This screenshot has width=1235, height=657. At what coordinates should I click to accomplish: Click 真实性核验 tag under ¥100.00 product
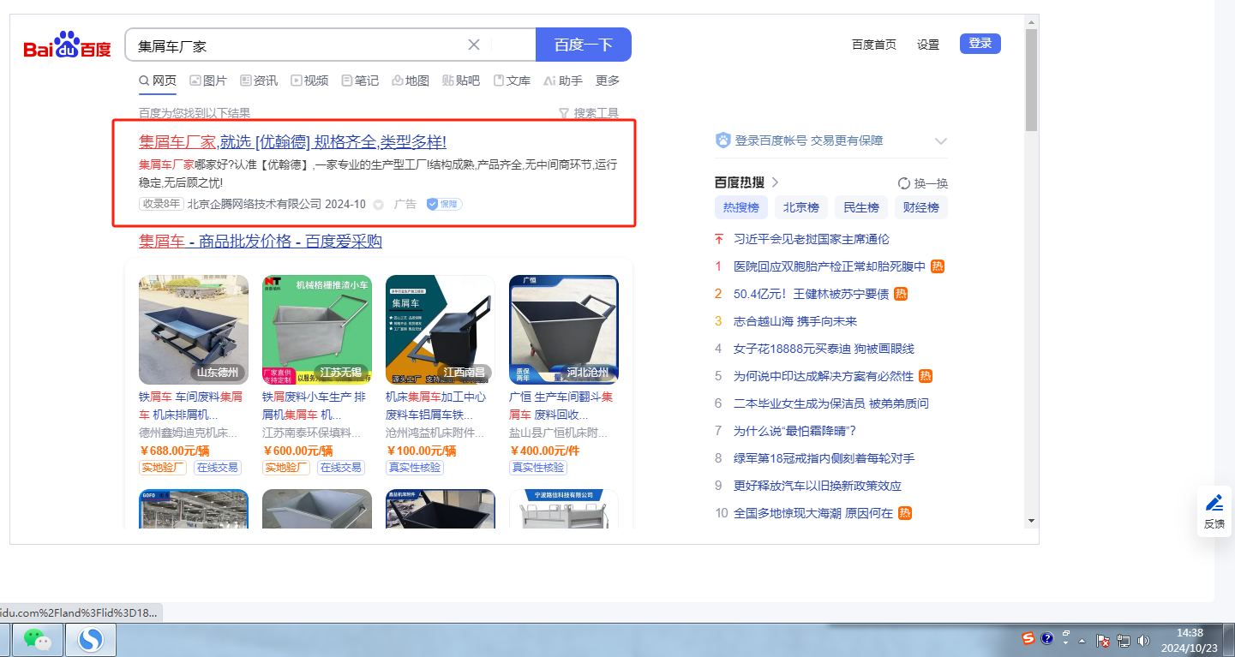pos(415,468)
